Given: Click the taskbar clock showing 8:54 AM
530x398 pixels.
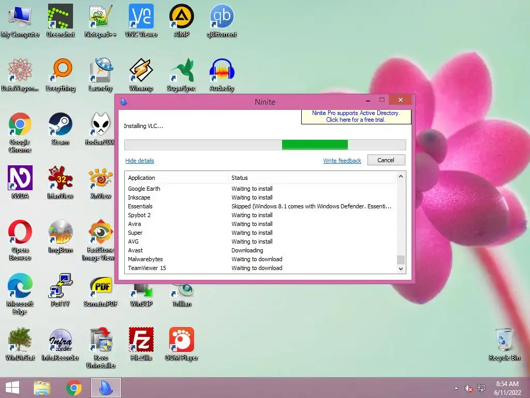Looking at the screenshot, I should (507, 388).
